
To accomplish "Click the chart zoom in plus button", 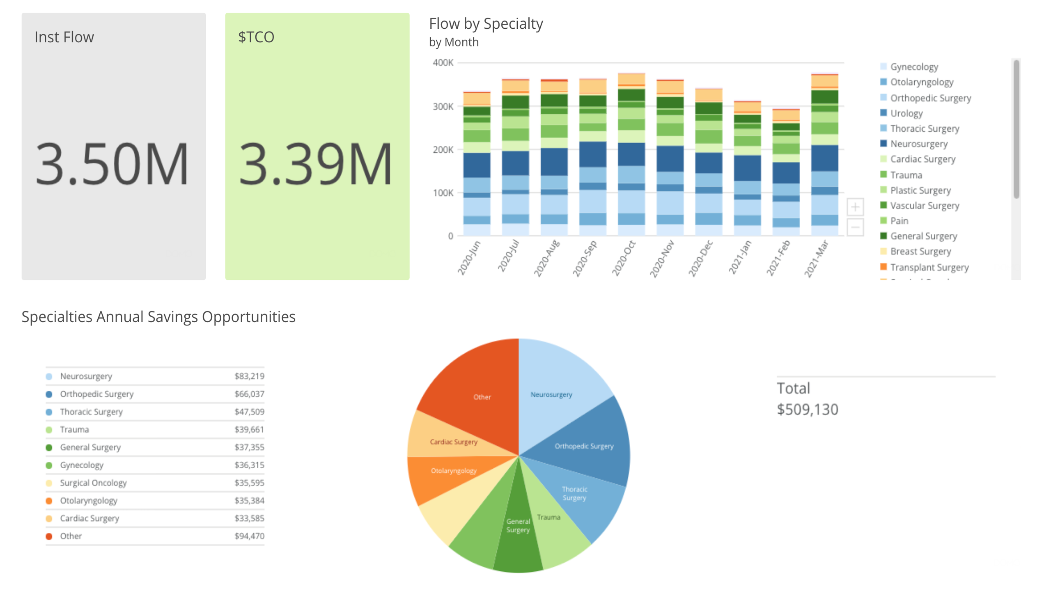I will [x=855, y=207].
